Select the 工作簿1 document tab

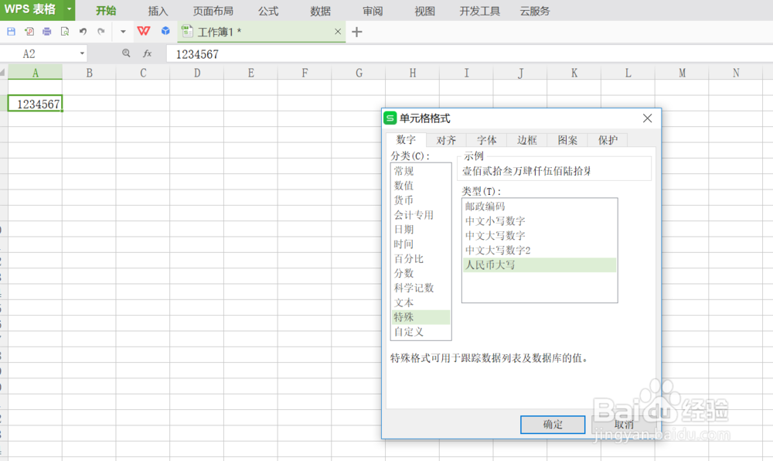point(261,32)
